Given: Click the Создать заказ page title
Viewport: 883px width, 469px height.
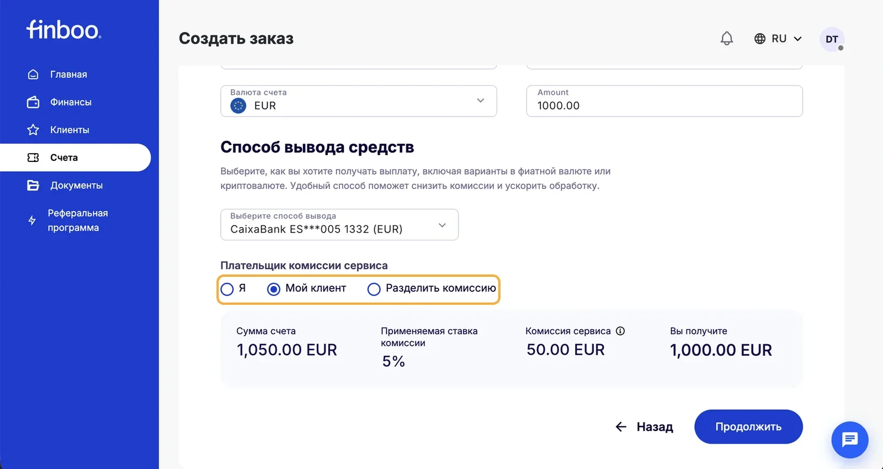Looking at the screenshot, I should pyautogui.click(x=236, y=39).
